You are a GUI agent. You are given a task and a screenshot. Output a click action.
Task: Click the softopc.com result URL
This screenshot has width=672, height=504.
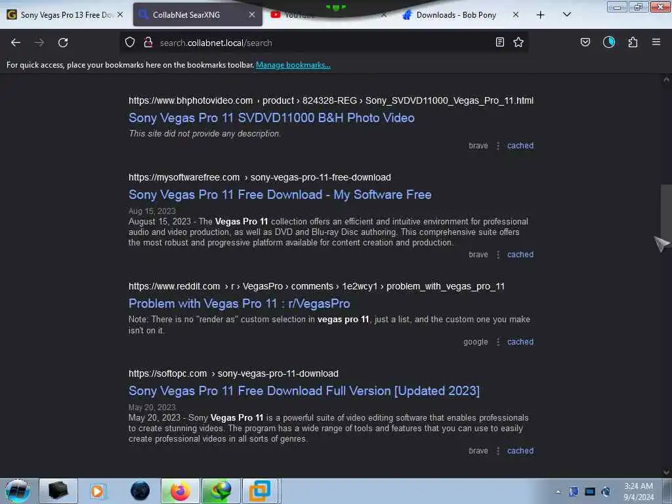click(x=234, y=373)
